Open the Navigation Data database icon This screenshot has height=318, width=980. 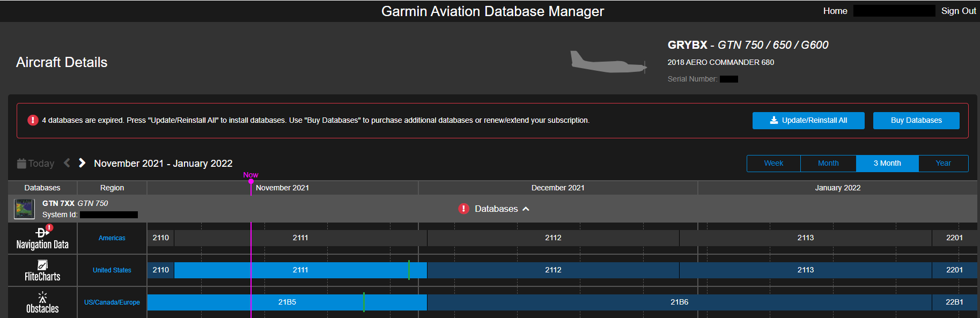coord(42,232)
